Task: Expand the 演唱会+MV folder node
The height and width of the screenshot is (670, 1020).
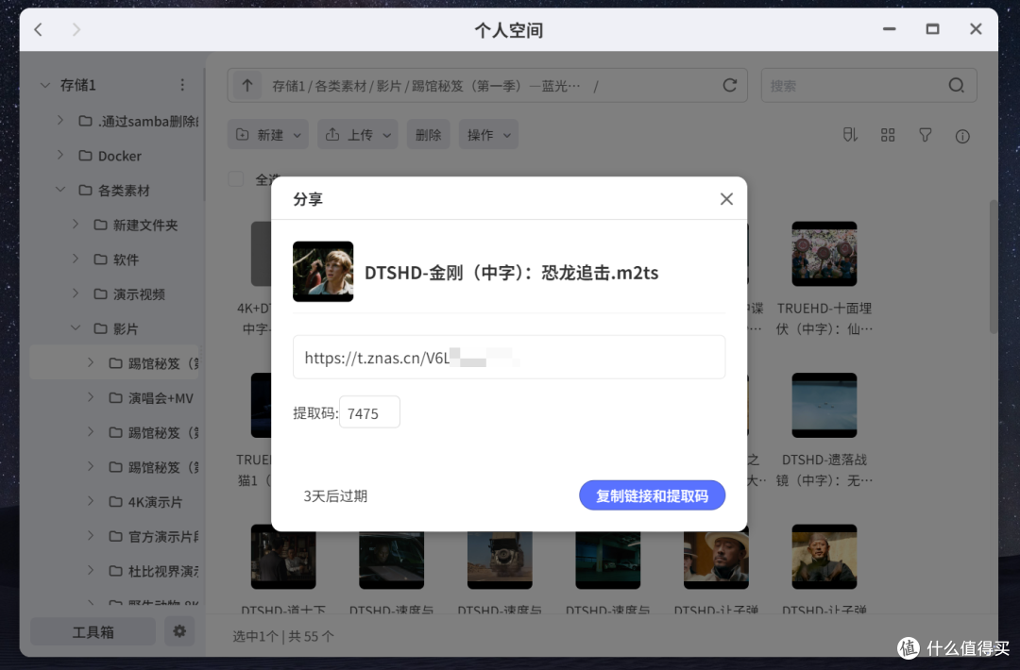Action: [x=91, y=397]
